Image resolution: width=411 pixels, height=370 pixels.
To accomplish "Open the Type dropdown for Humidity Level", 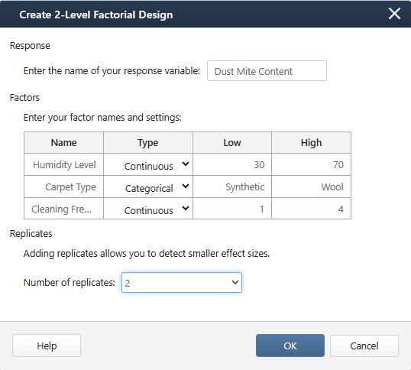I will click(x=148, y=164).
